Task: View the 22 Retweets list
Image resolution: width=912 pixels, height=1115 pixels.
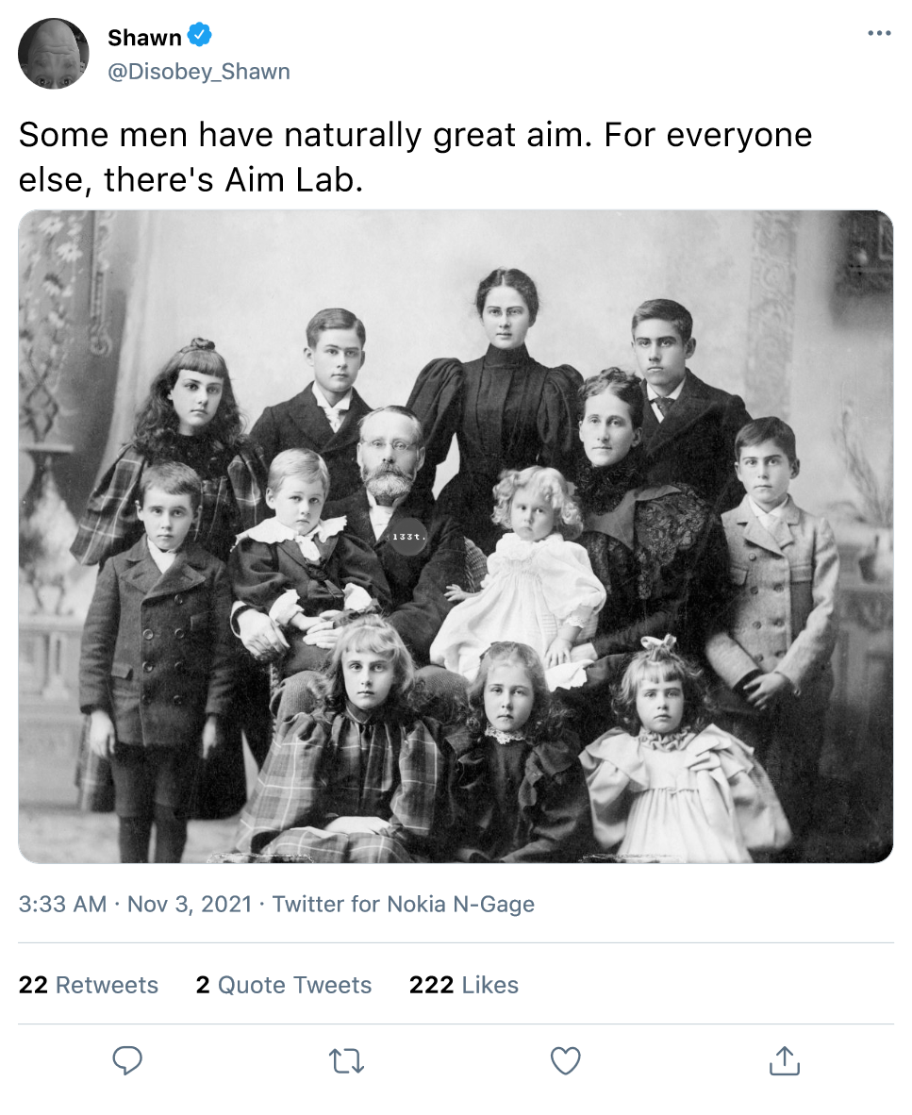Action: click(89, 985)
